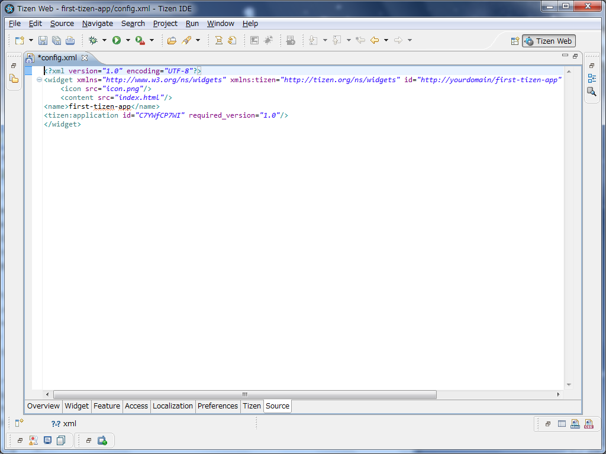The image size is (606, 454).
Task: Open the Run dropdown arrow
Action: click(128, 40)
